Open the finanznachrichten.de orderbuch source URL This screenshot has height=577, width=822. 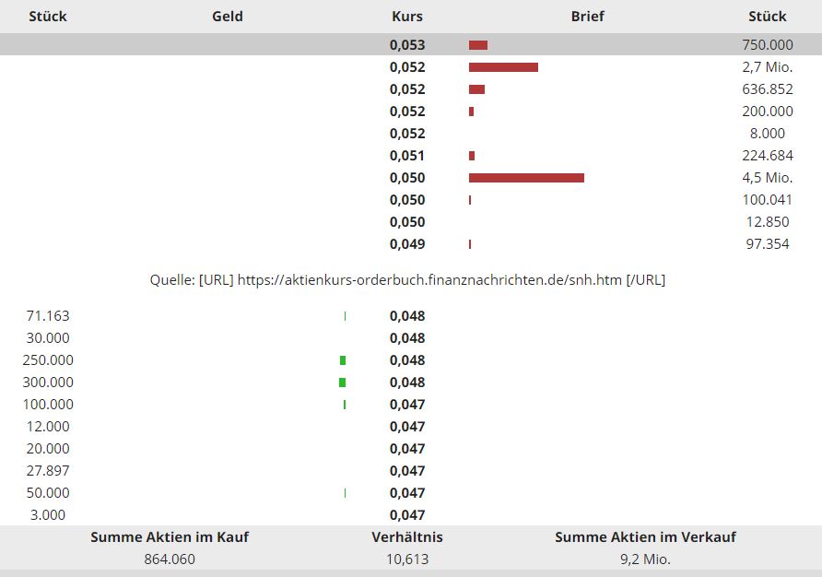pos(429,279)
